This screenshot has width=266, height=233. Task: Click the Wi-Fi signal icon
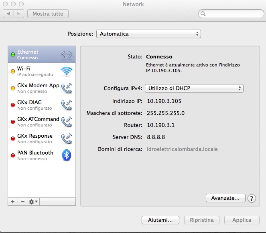point(67,71)
